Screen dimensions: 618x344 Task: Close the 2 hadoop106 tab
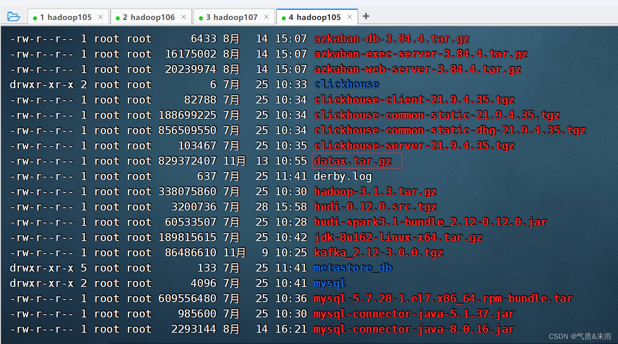184,17
